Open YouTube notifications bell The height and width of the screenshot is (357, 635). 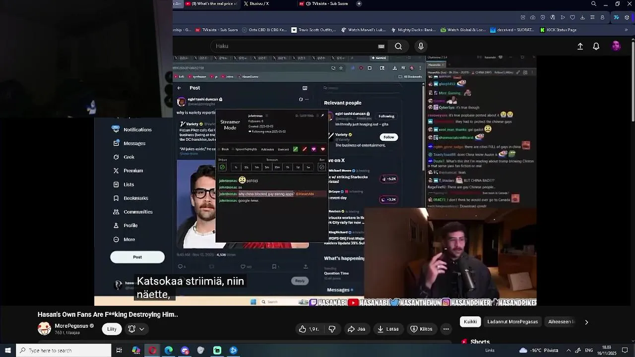point(596,46)
